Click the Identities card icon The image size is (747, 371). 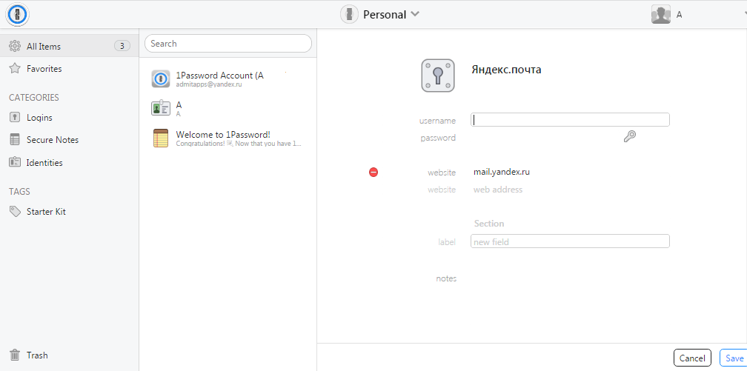[x=15, y=162]
